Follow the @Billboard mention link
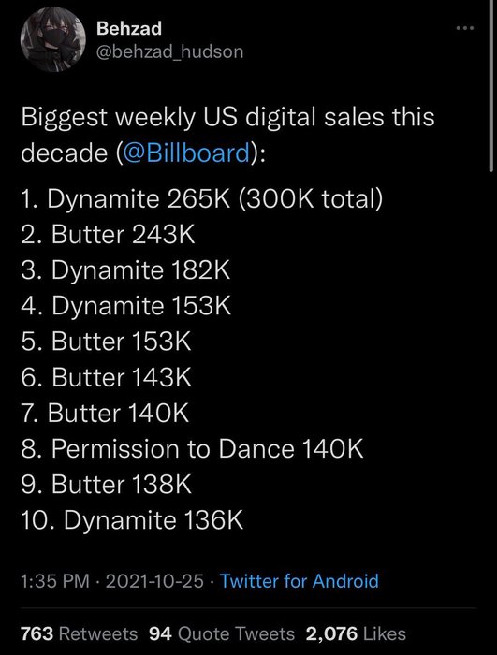The image size is (497, 655). [x=186, y=153]
